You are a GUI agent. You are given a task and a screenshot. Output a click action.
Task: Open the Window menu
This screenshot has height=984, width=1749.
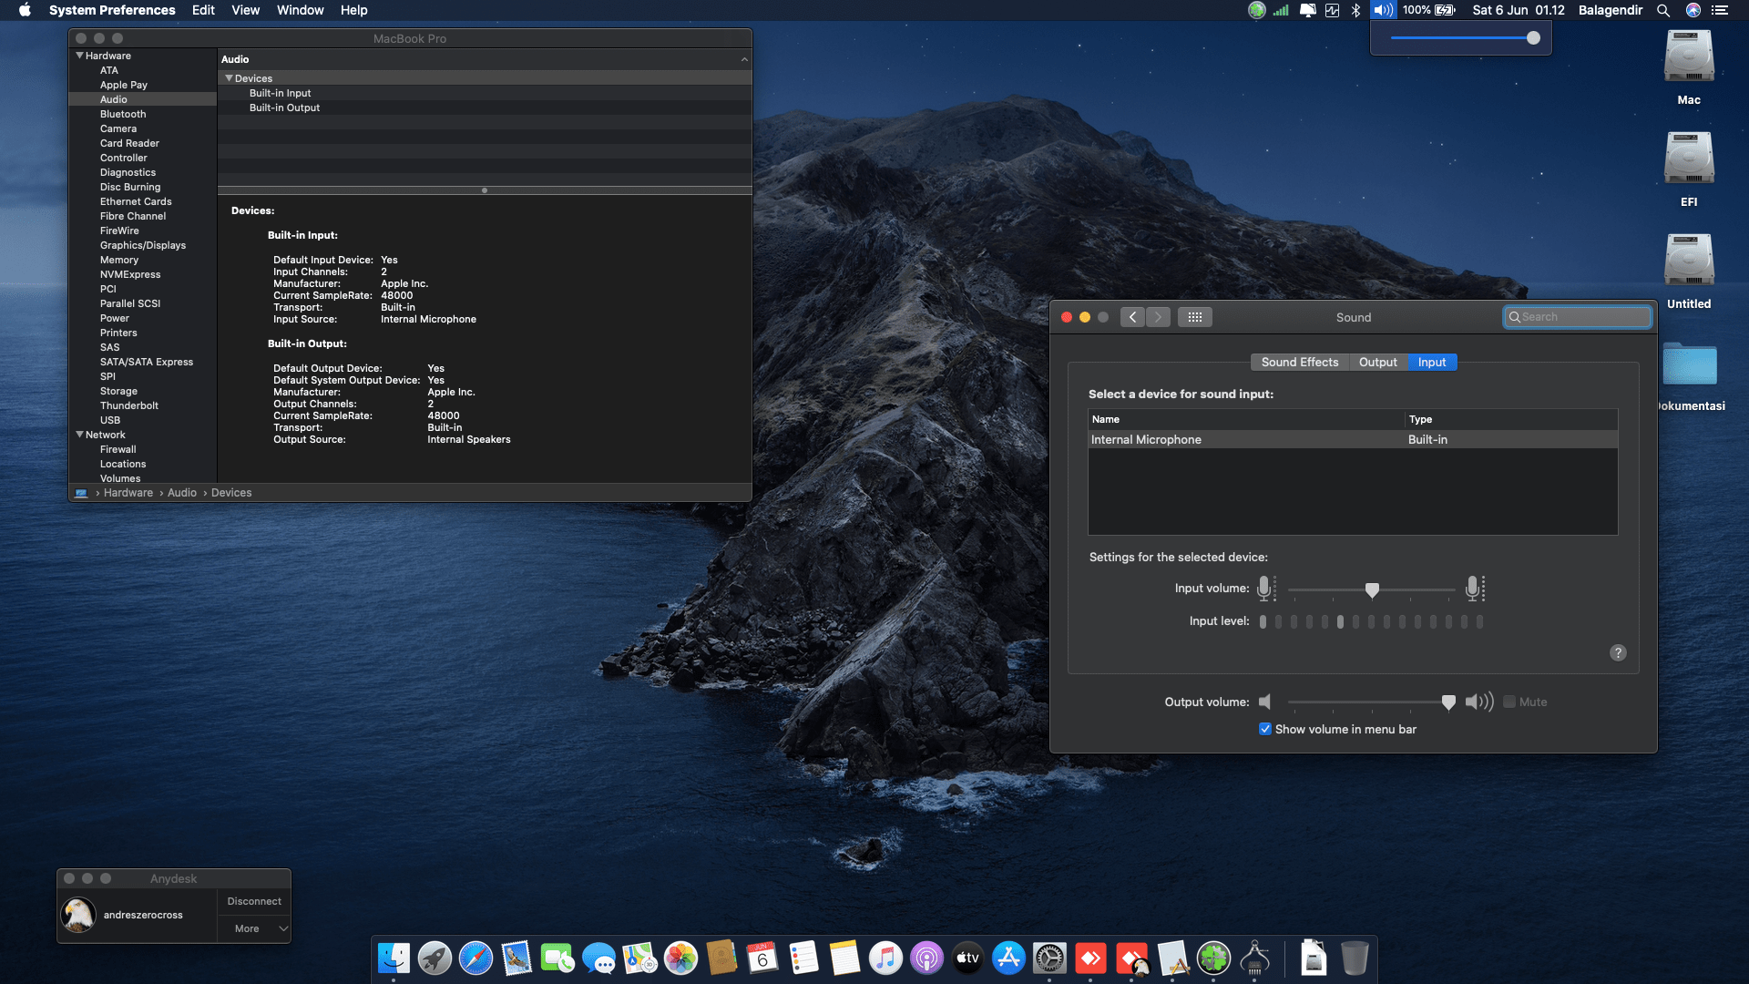[300, 10]
